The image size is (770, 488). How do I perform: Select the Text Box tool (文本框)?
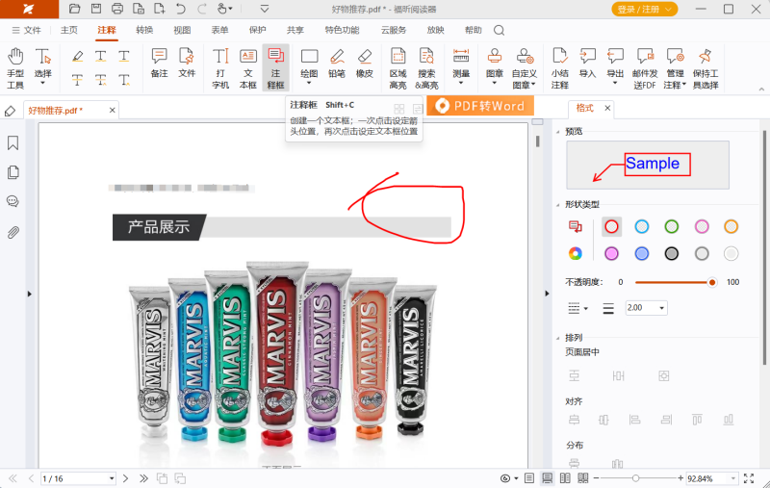click(248, 68)
